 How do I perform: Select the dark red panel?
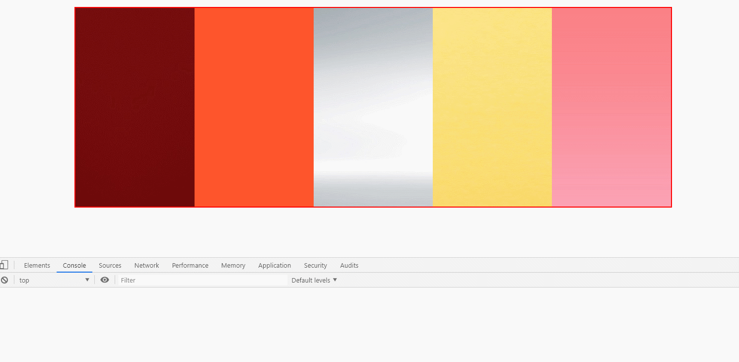click(135, 107)
